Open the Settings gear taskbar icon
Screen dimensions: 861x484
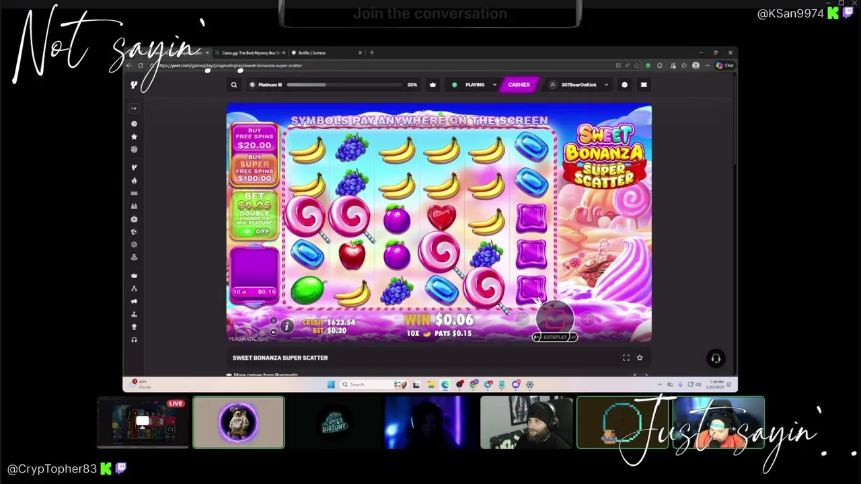(530, 385)
